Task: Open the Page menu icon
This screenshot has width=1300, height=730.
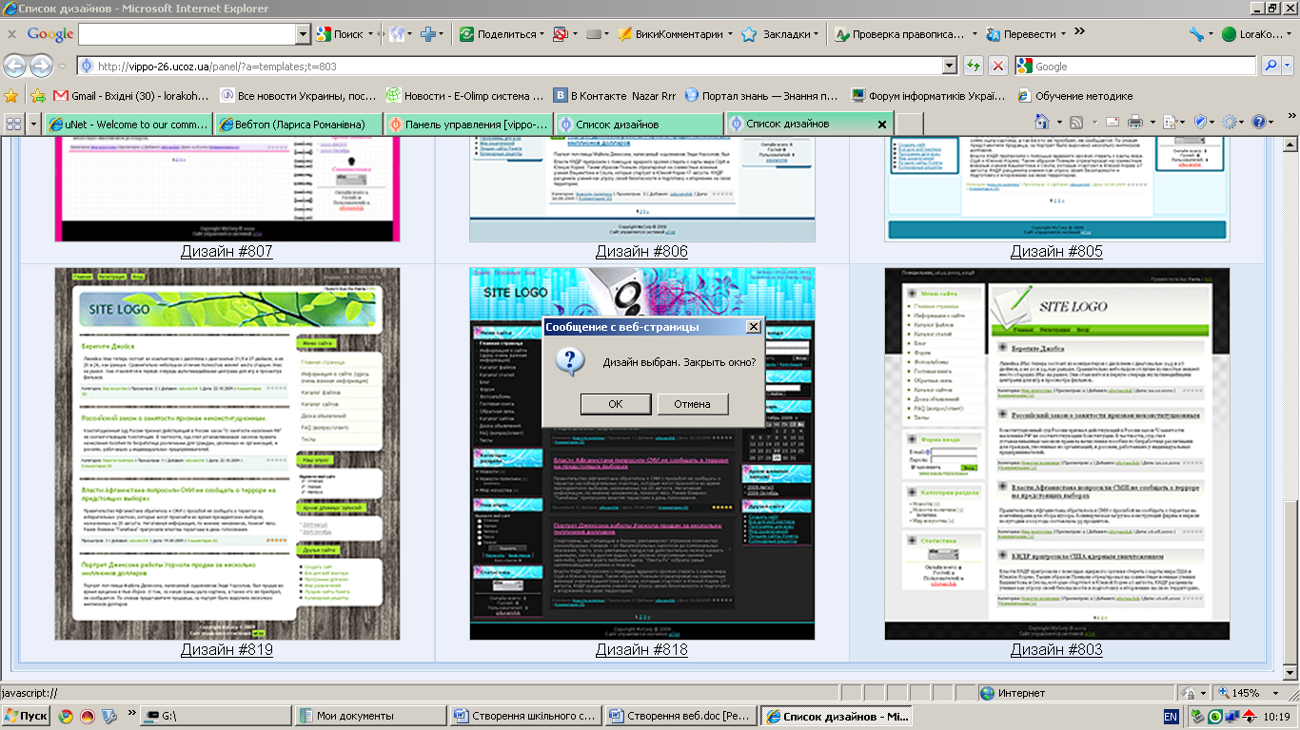Action: click(x=1170, y=122)
